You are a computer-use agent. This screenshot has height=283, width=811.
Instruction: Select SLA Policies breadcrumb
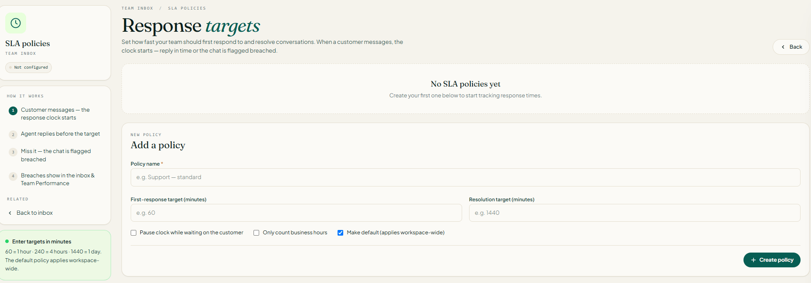point(187,8)
